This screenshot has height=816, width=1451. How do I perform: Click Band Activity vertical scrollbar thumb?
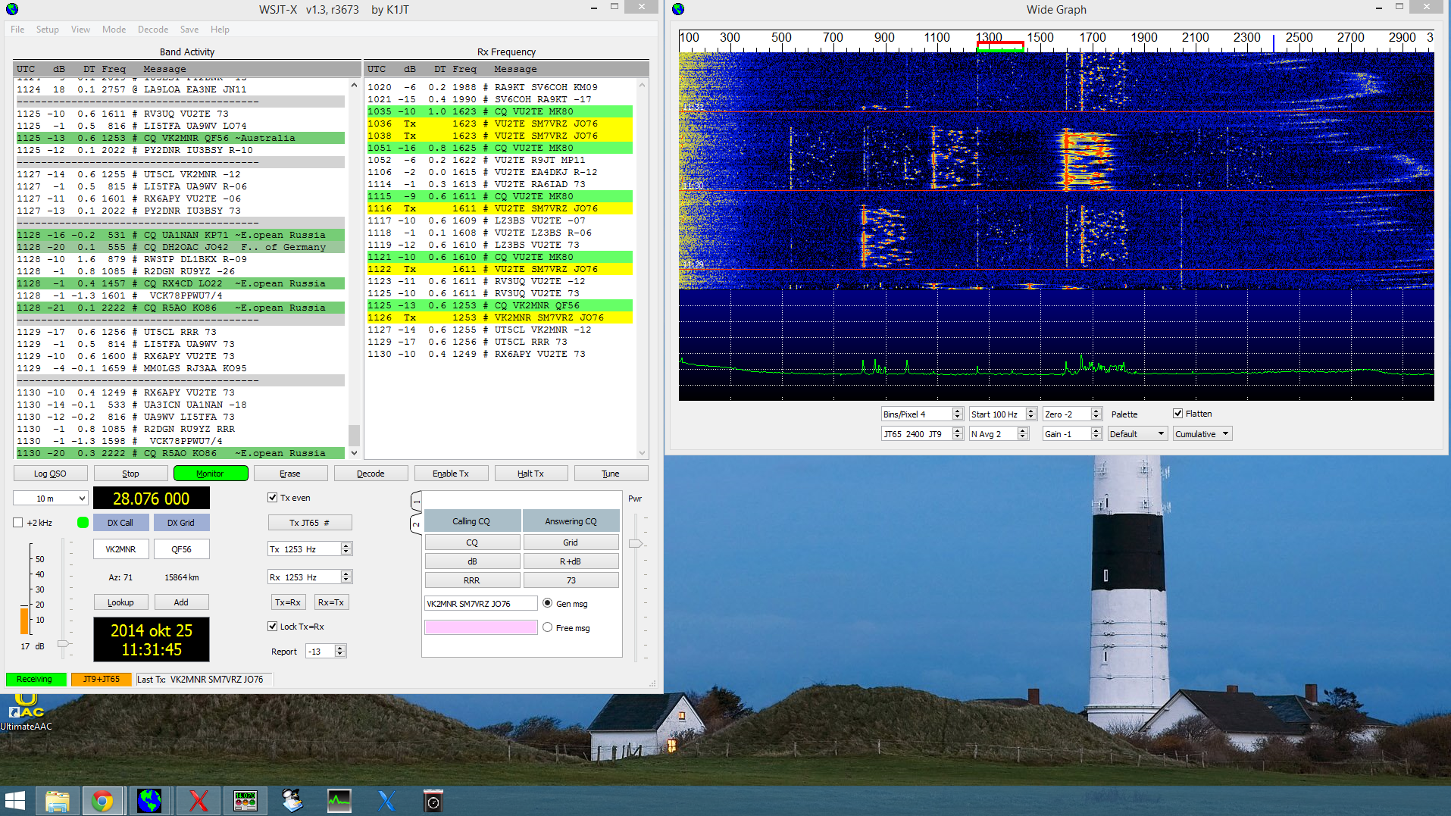(x=353, y=435)
